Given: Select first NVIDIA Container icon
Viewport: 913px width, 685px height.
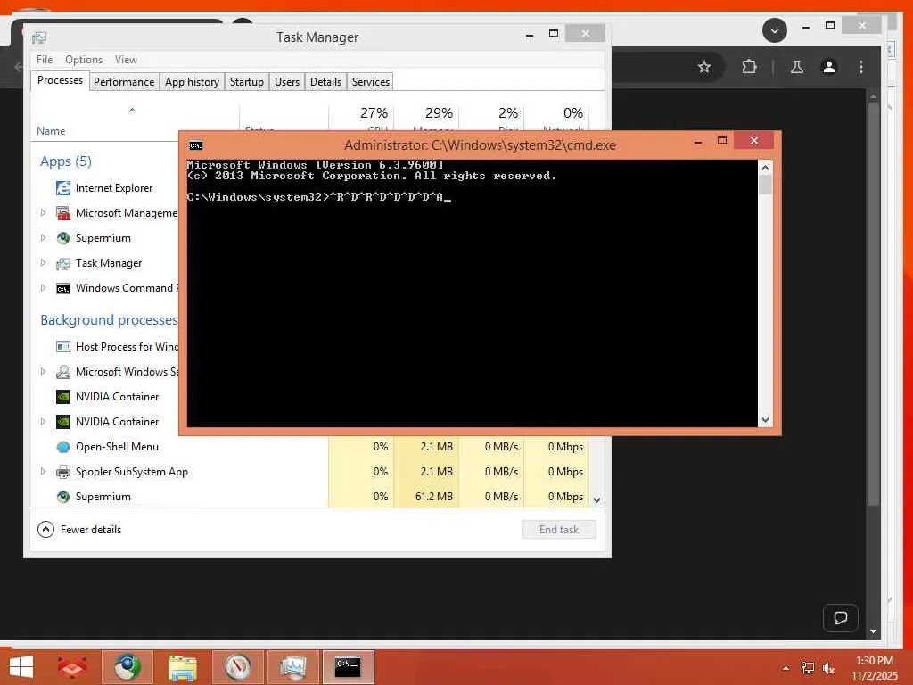Looking at the screenshot, I should (x=63, y=397).
